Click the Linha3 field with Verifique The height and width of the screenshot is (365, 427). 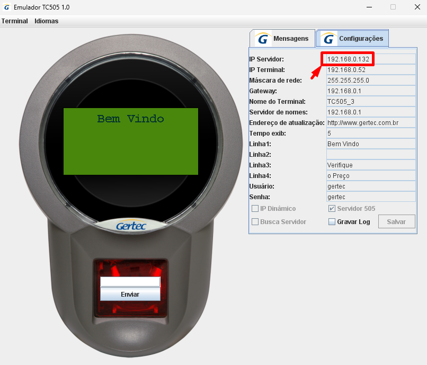click(371, 165)
